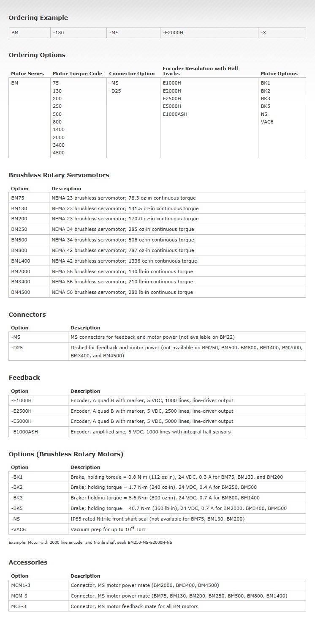Click the -BK5 brake option row
Image resolution: width=315 pixels, height=625 pixels.
[x=157, y=508]
